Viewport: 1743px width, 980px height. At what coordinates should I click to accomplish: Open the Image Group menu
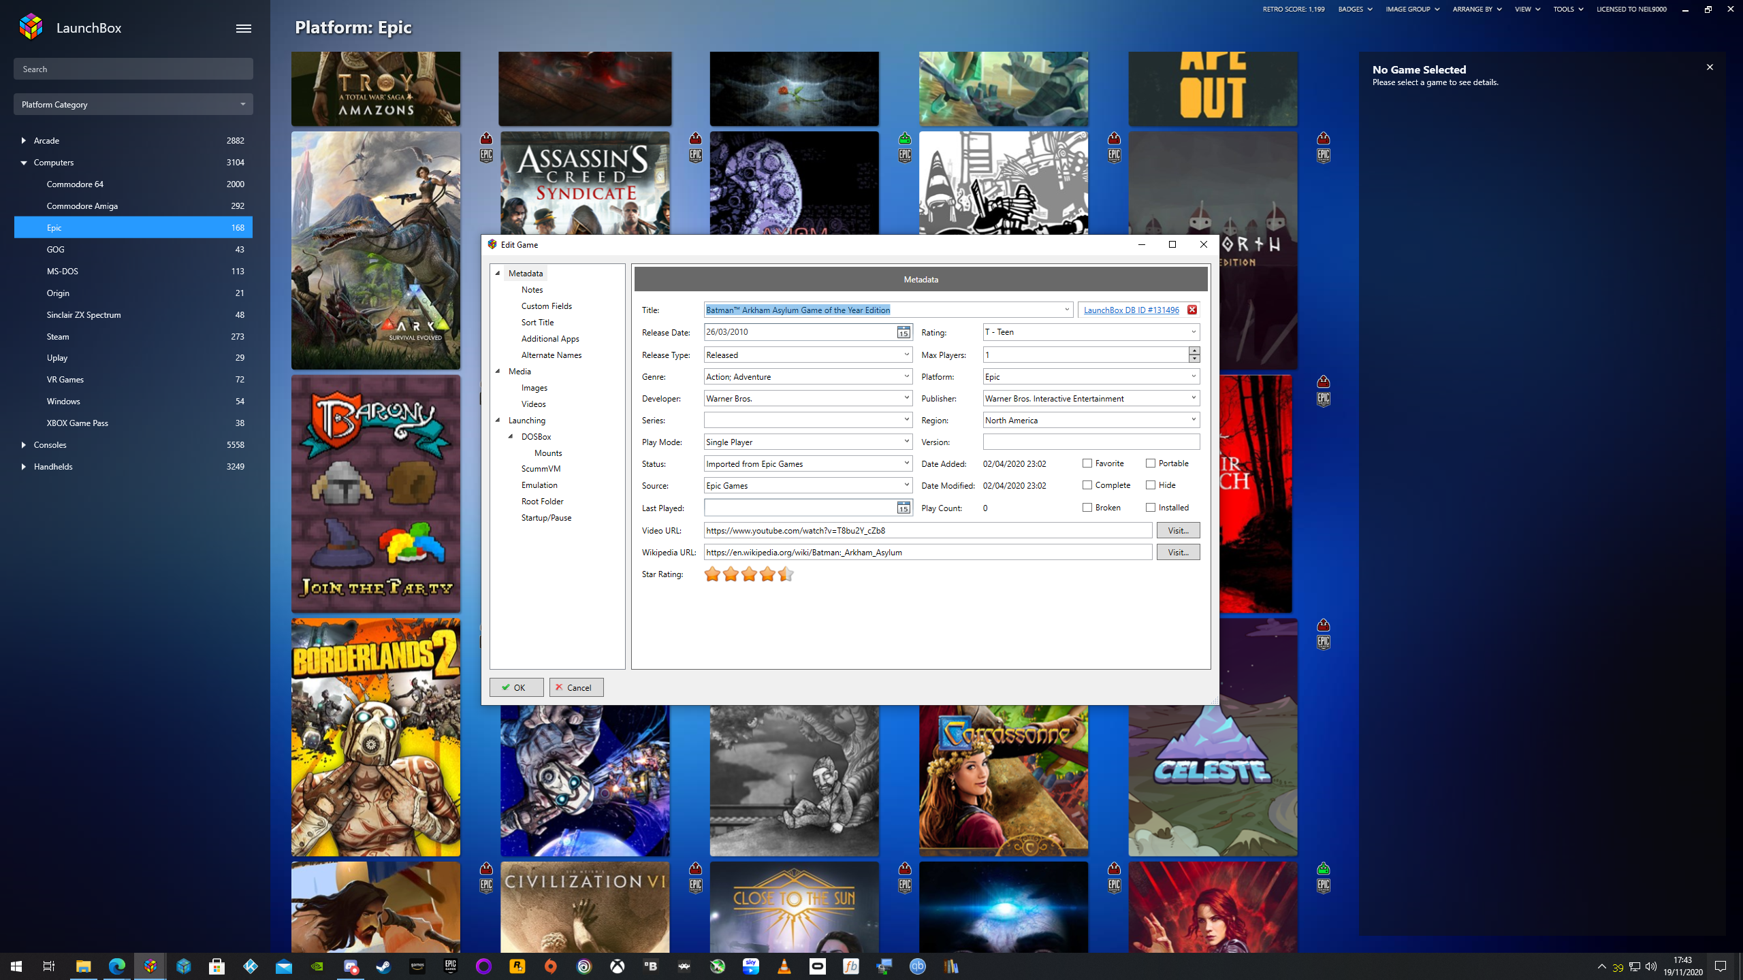[1412, 10]
